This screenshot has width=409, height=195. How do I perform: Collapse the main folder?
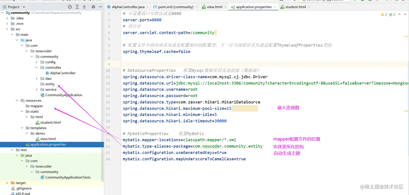tap(12, 34)
